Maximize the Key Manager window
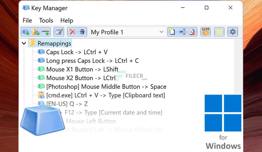Image resolution: width=262 pixels, height=152 pixels. [x=207, y=8]
